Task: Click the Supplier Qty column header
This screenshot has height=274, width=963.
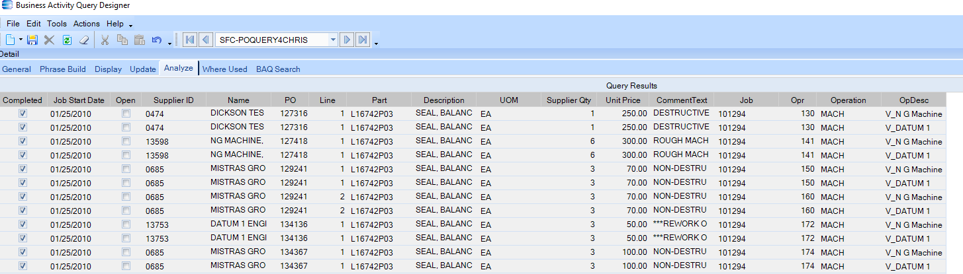Action: [569, 100]
